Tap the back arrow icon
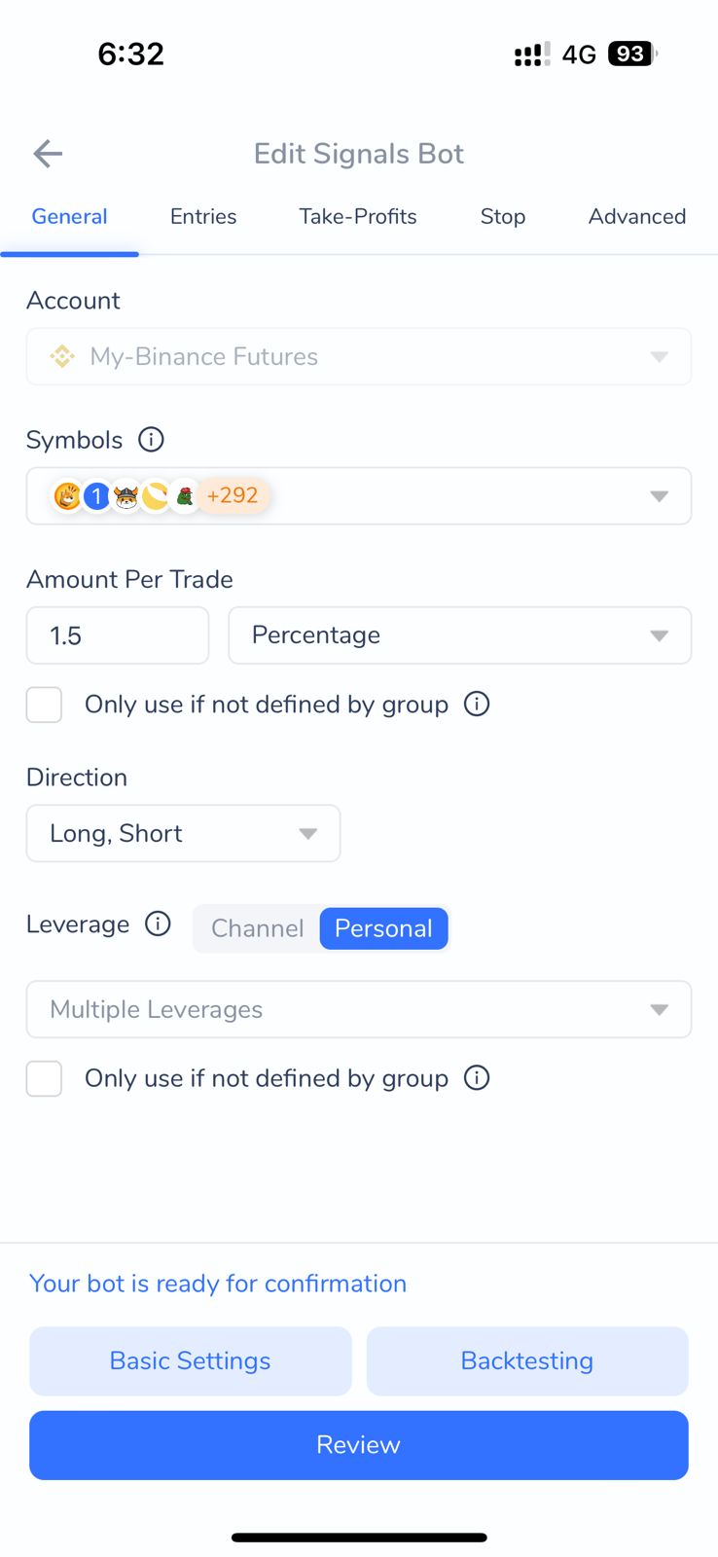 [x=48, y=154]
